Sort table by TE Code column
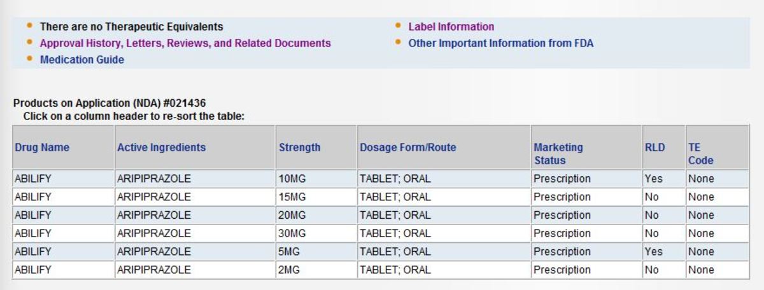Viewport: 764px width, 290px height. (700, 154)
